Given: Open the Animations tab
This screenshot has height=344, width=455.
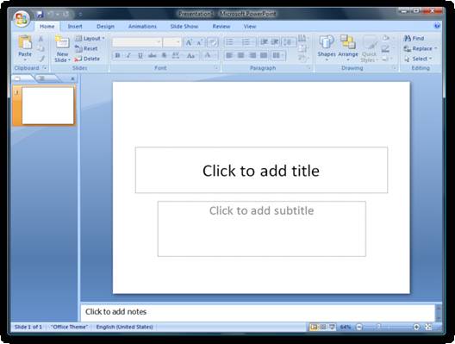Looking at the screenshot, I should (142, 27).
